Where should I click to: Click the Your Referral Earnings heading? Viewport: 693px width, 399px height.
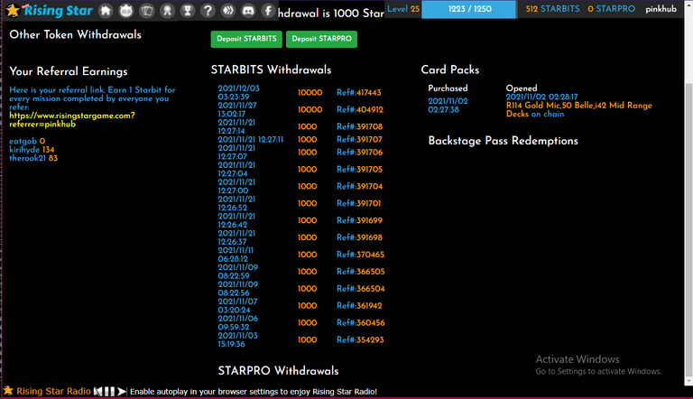coord(69,71)
